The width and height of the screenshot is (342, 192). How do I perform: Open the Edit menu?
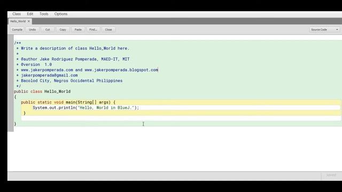[x=30, y=14]
